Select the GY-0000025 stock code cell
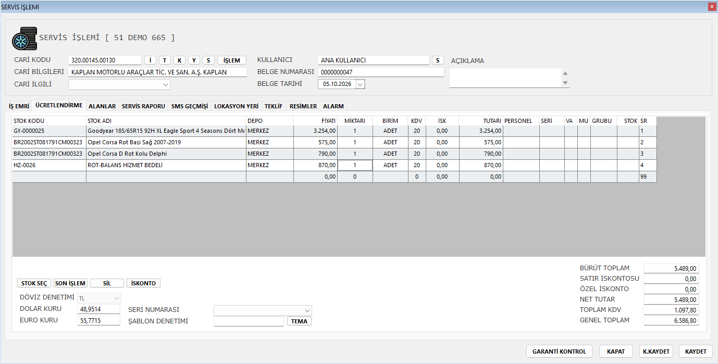The image size is (718, 364). 49,131
